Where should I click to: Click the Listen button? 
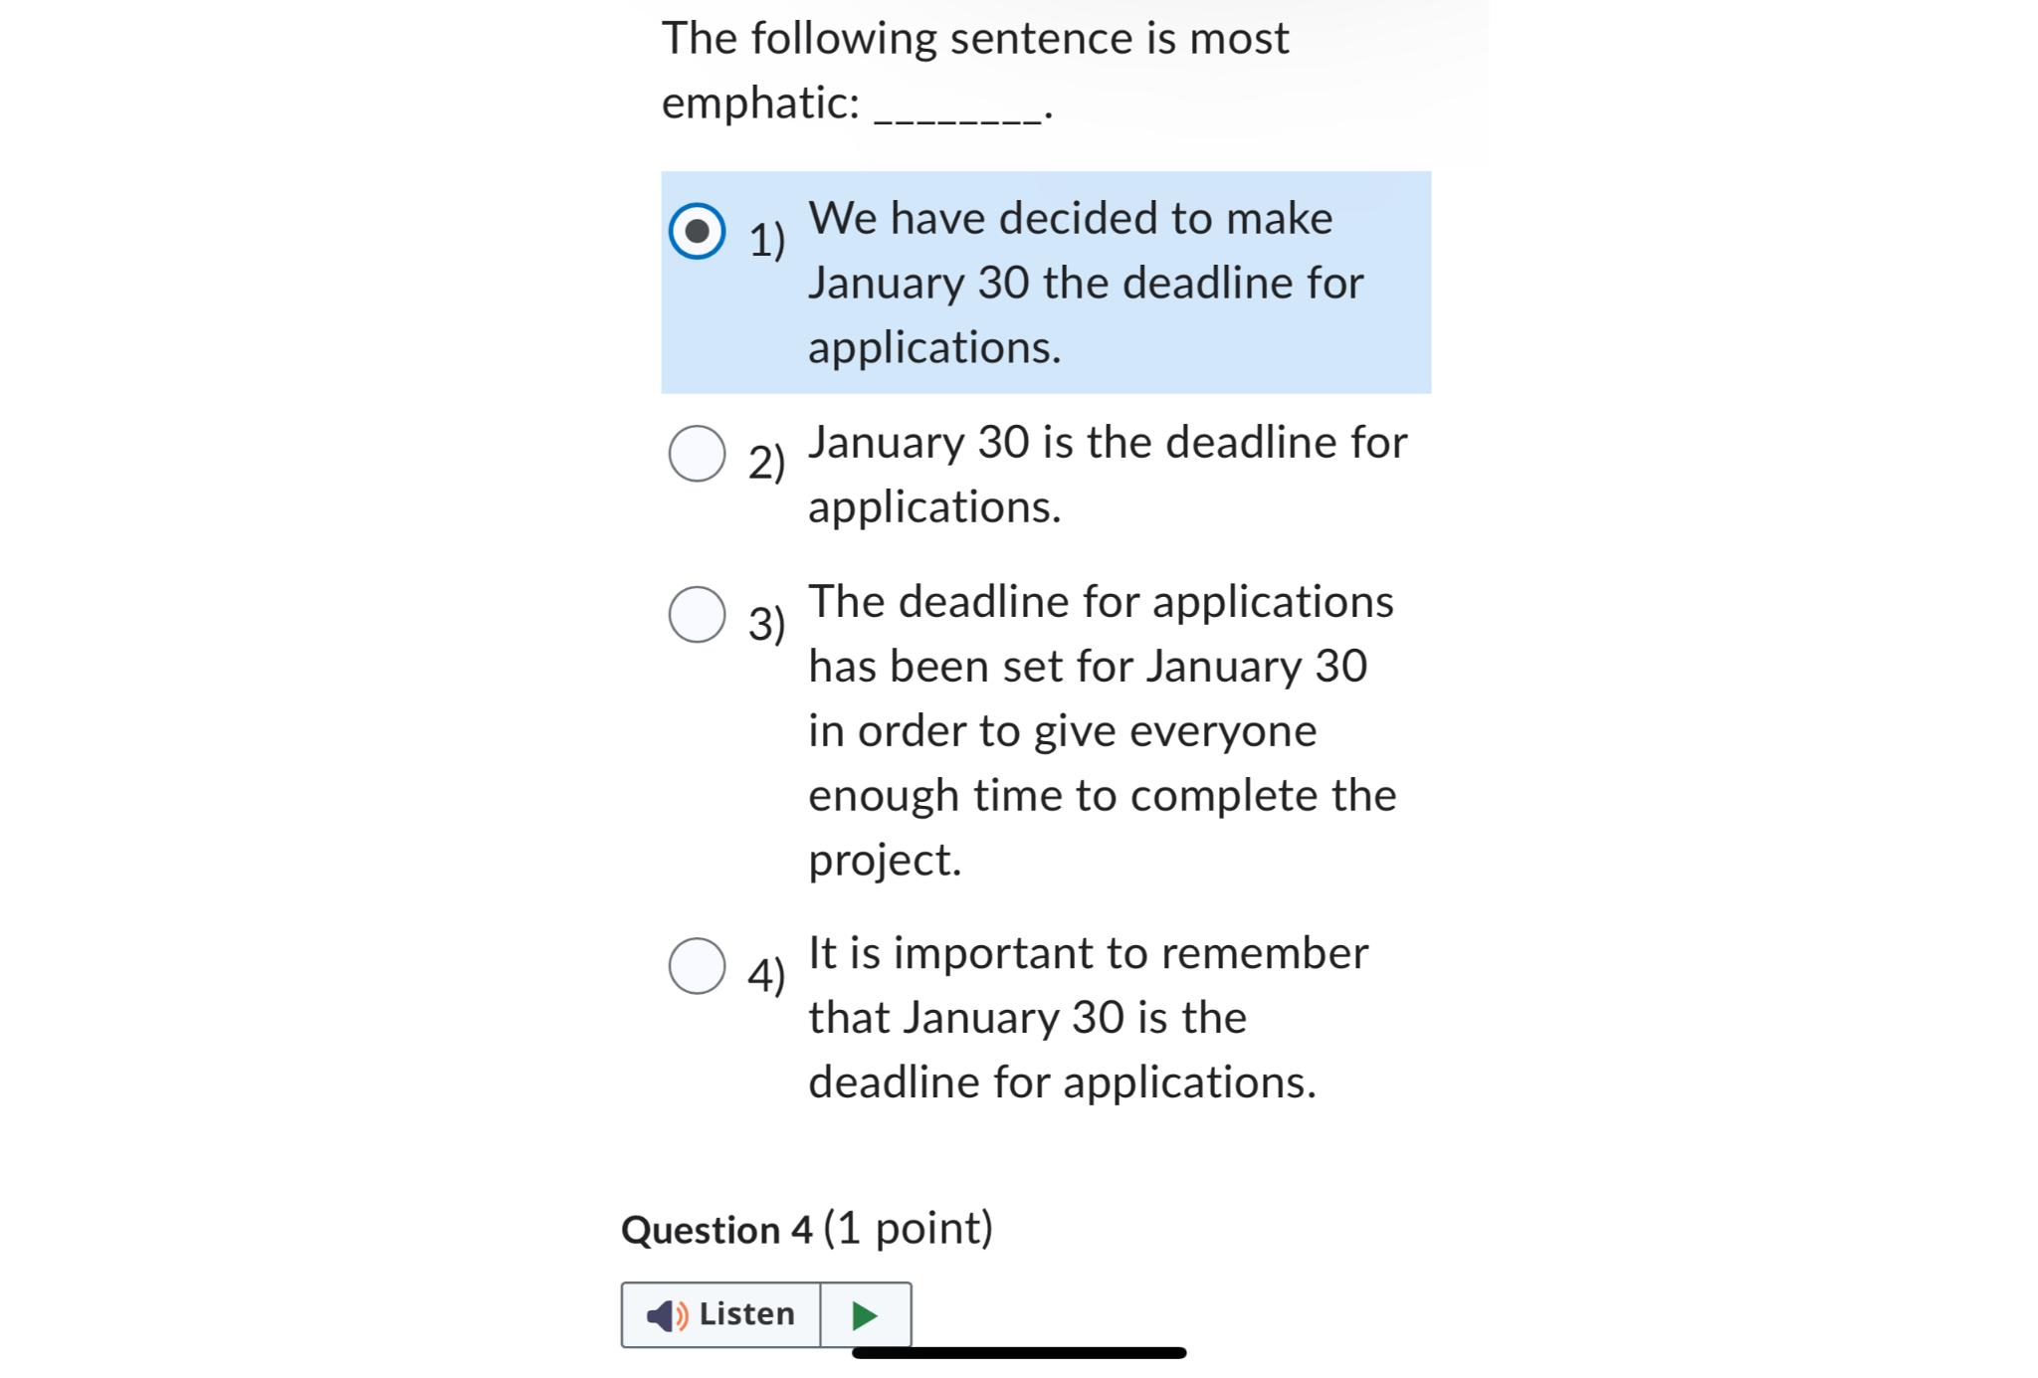(721, 1313)
